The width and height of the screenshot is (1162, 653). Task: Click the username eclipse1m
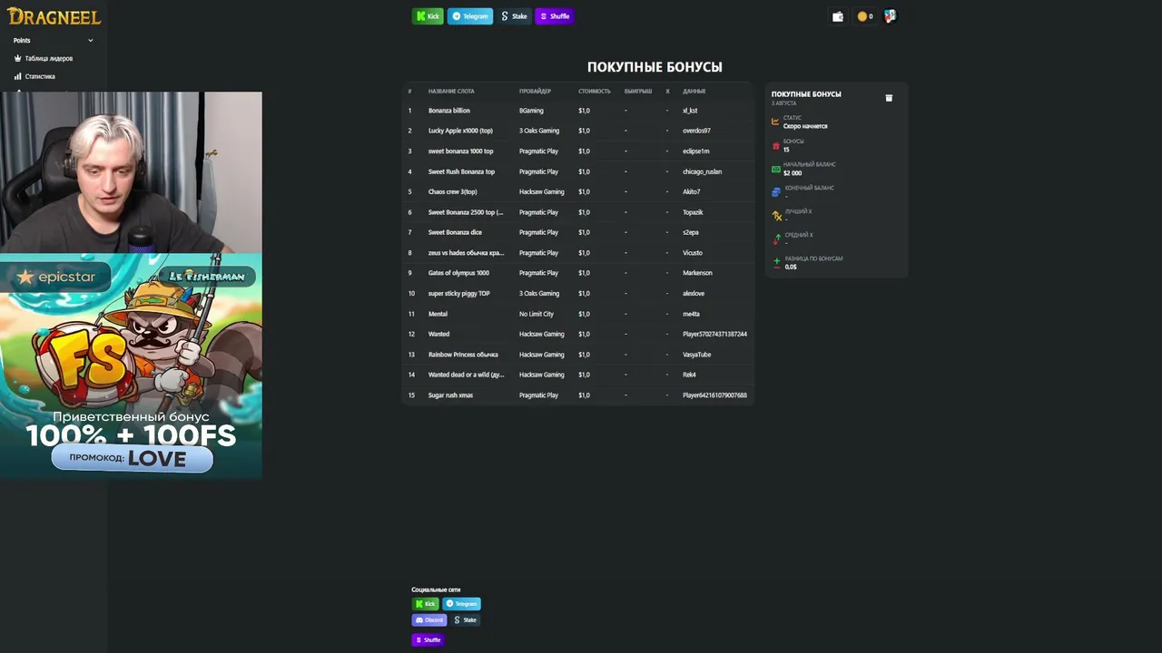tap(696, 151)
